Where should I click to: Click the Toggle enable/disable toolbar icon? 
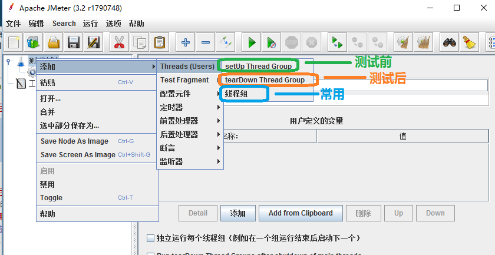(x=226, y=42)
